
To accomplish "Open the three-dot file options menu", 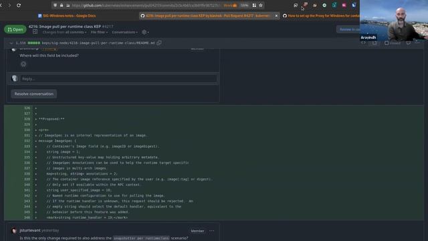I will click(417, 43).
